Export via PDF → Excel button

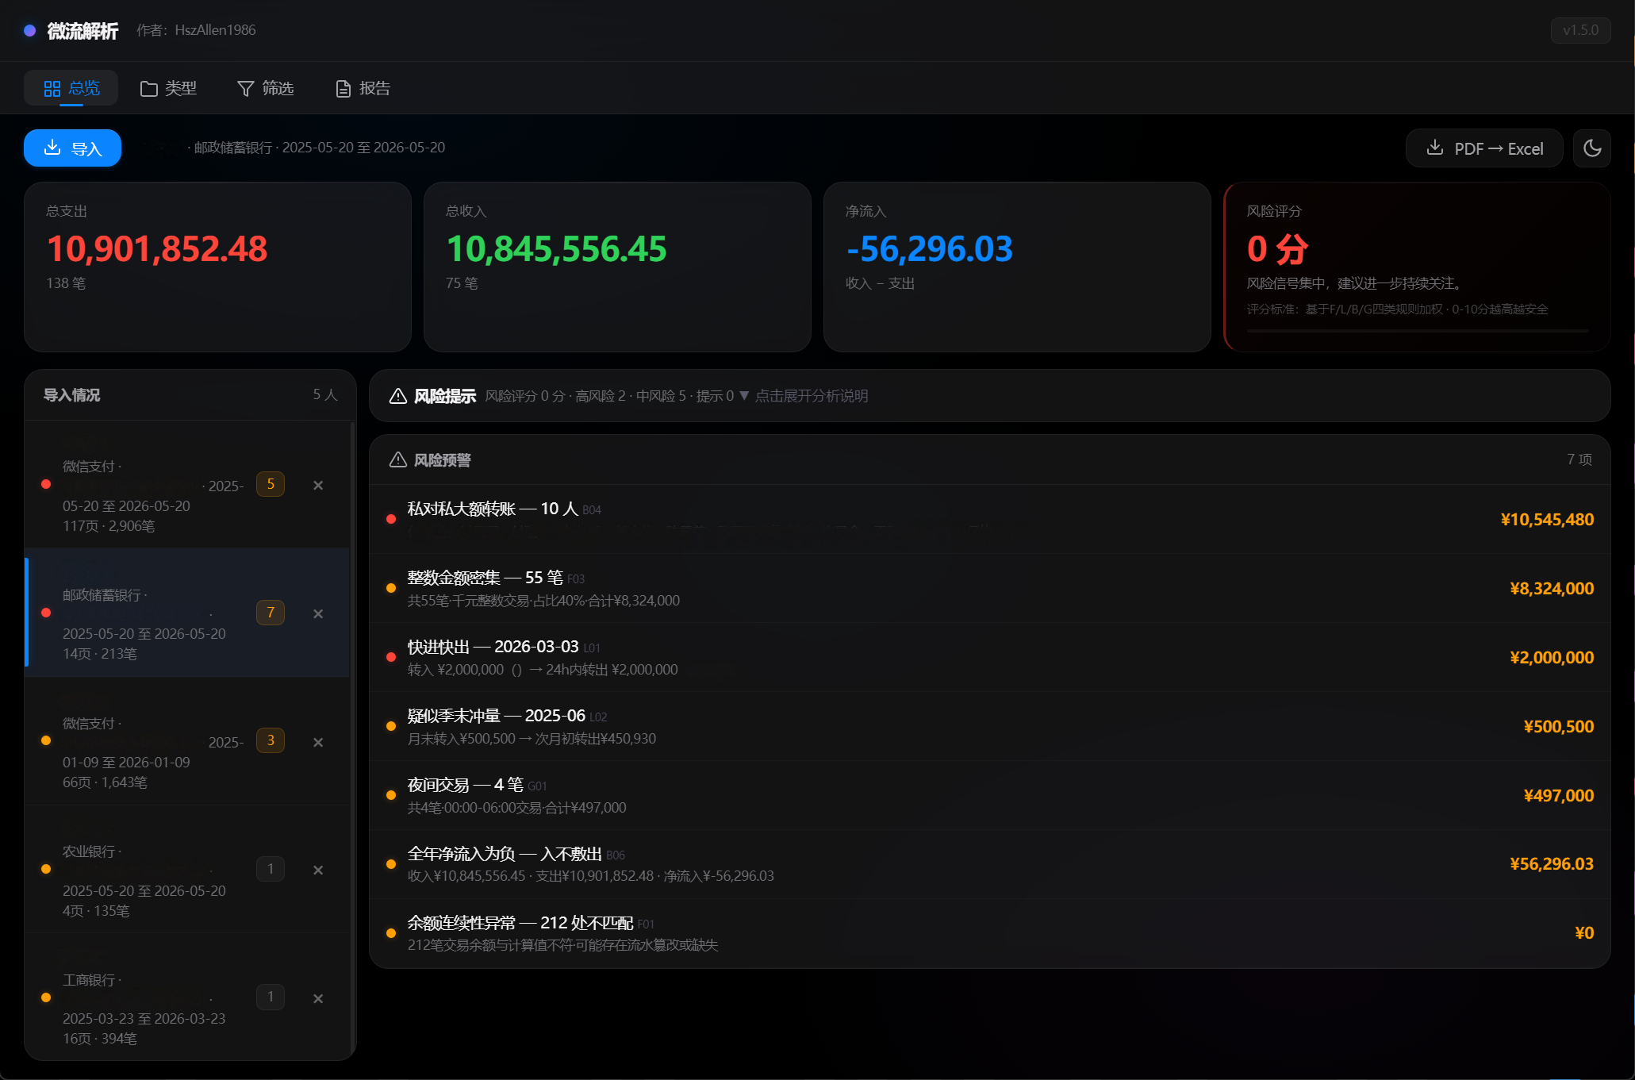[1483, 148]
